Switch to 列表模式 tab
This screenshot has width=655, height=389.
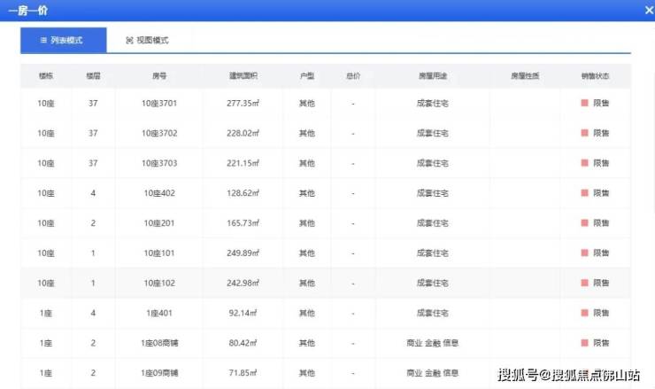64,40
